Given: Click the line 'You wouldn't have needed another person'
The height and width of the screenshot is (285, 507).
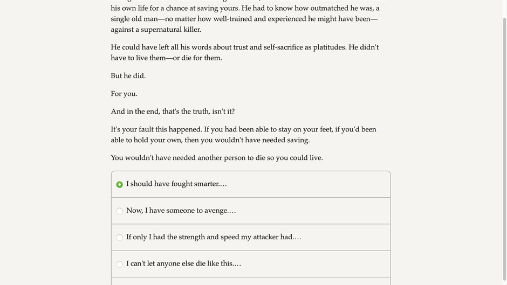Looking at the screenshot, I should (217, 158).
